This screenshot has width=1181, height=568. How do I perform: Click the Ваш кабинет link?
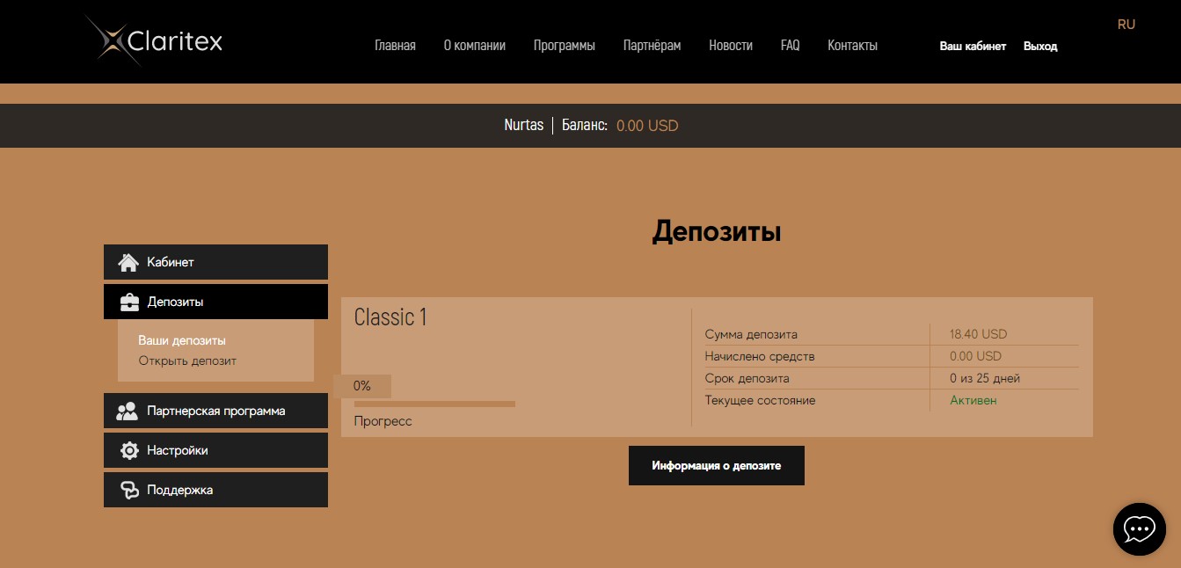pos(973,47)
